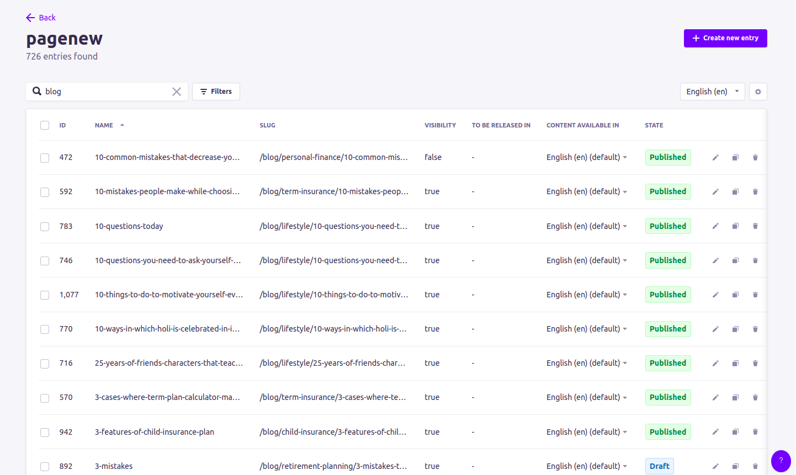Delete entry 783 with trash icon
Screen dimensions: 796x475
tap(755, 226)
